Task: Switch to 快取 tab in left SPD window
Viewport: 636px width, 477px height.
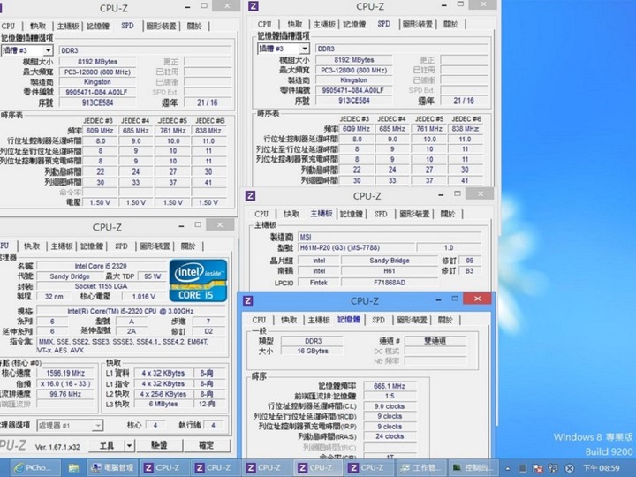Action: pyautogui.click(x=38, y=26)
